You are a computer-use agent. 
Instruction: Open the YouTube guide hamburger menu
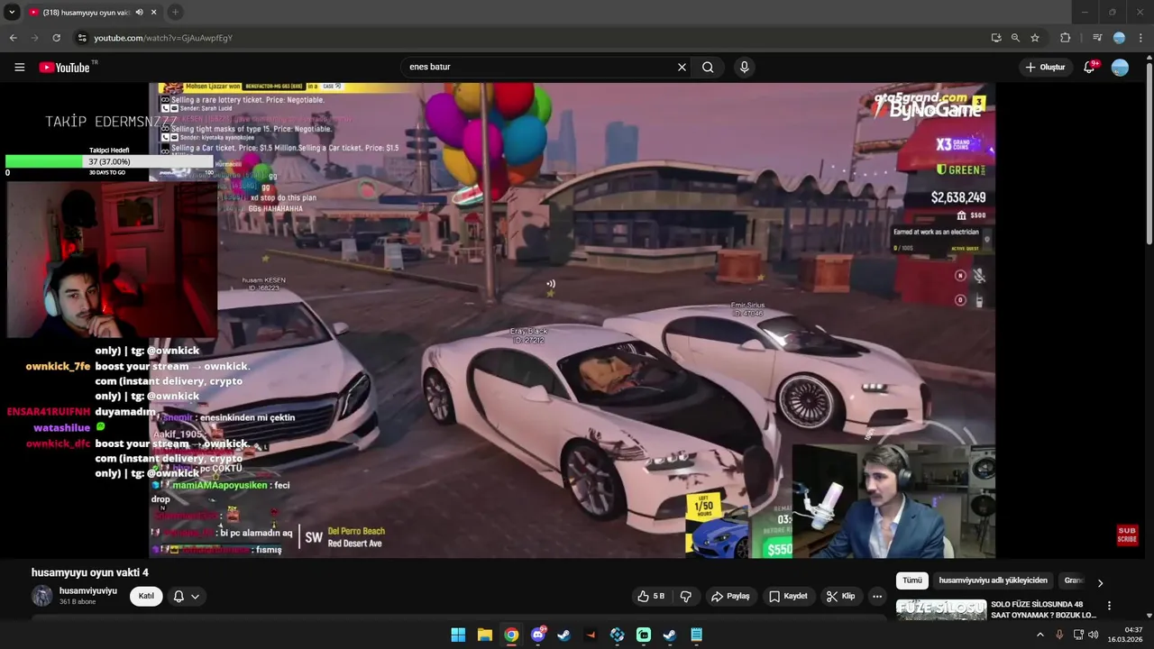pyautogui.click(x=19, y=67)
